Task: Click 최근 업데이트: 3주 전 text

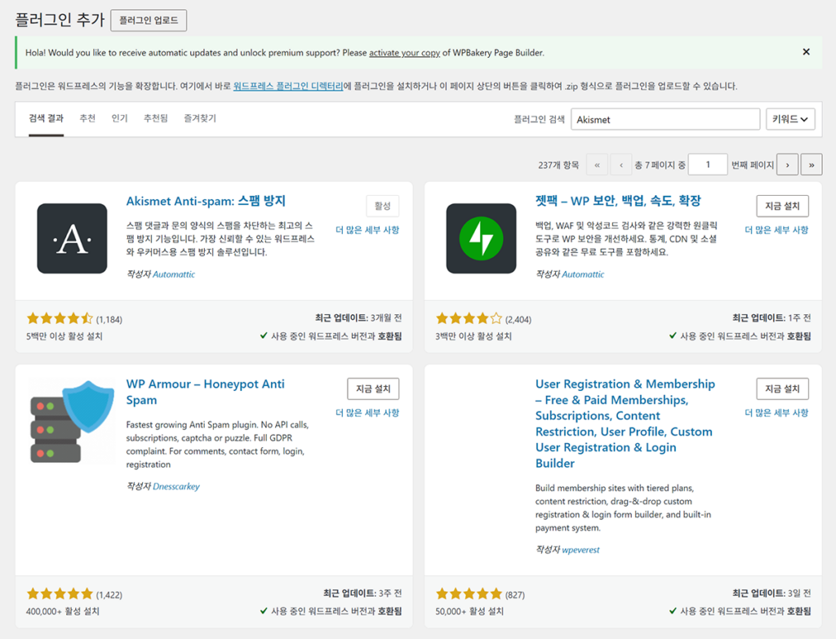Action: [x=362, y=593]
